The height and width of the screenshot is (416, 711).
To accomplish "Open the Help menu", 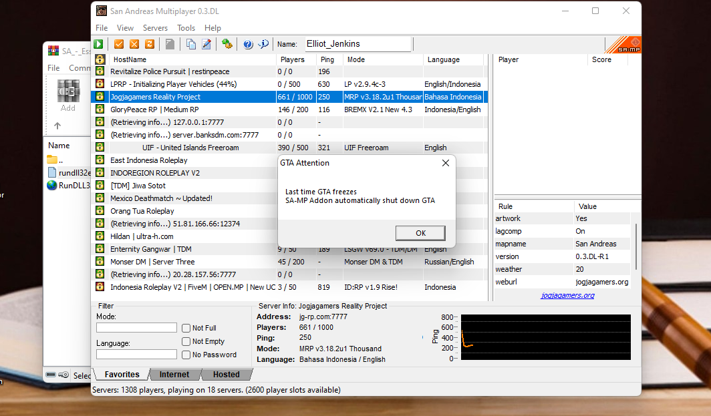I will [212, 28].
